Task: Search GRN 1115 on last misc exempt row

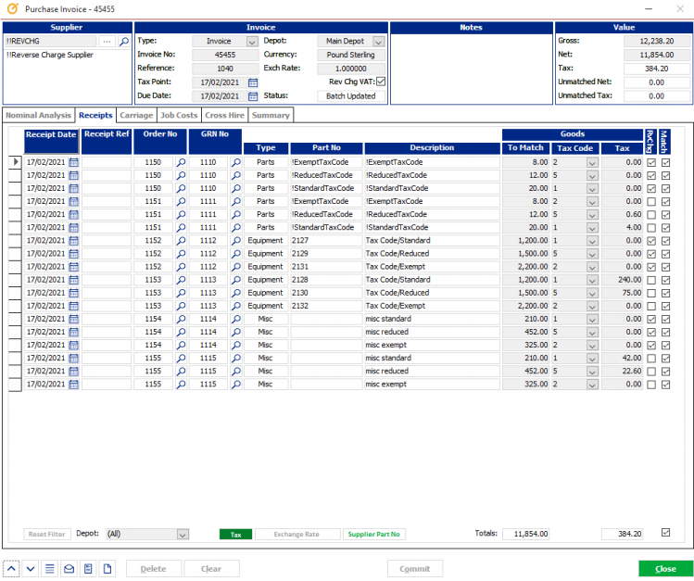Action: pos(236,385)
